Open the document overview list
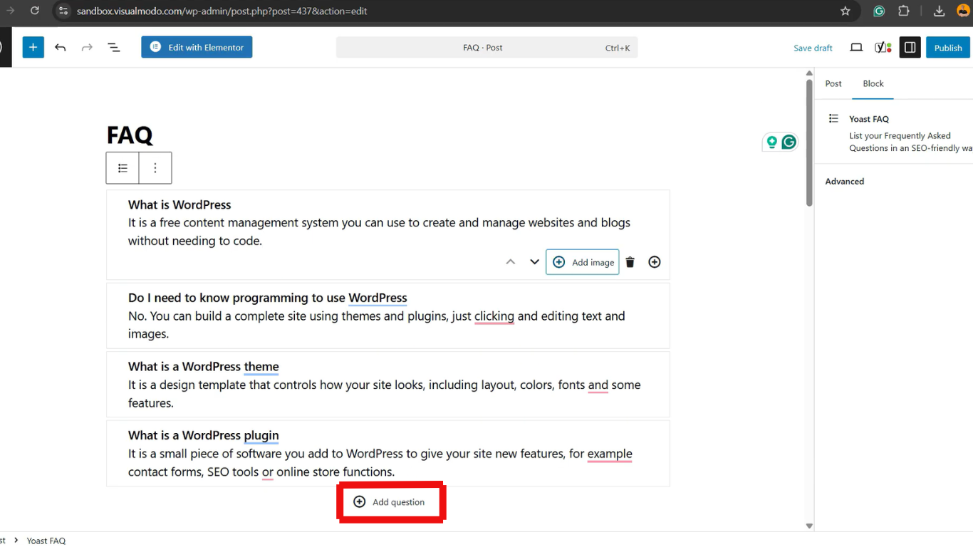This screenshot has height=547, width=973. (x=114, y=48)
